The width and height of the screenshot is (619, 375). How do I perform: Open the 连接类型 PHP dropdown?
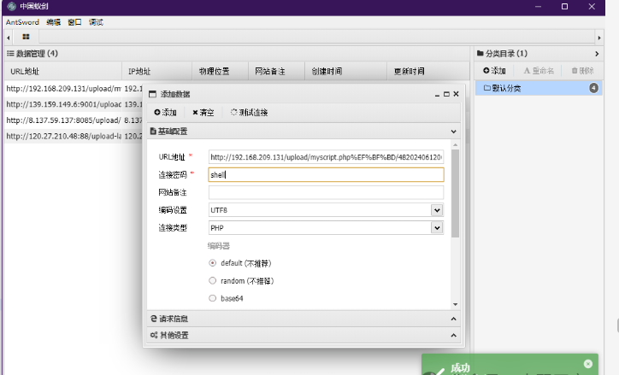tap(437, 227)
